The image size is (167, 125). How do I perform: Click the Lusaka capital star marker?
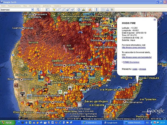click(x=64, y=65)
